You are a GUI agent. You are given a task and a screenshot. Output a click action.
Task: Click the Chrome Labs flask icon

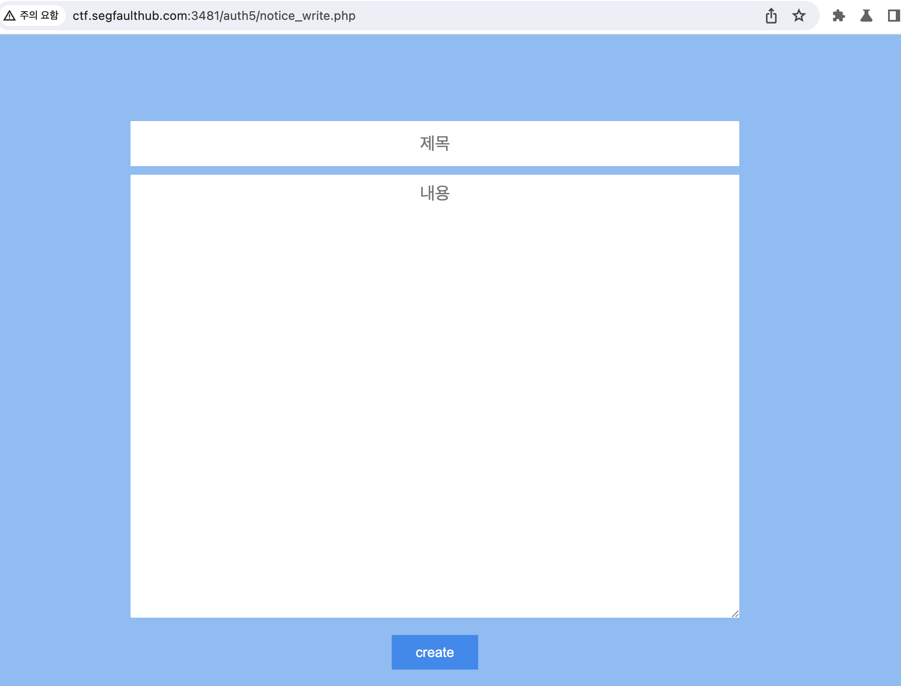click(x=866, y=16)
